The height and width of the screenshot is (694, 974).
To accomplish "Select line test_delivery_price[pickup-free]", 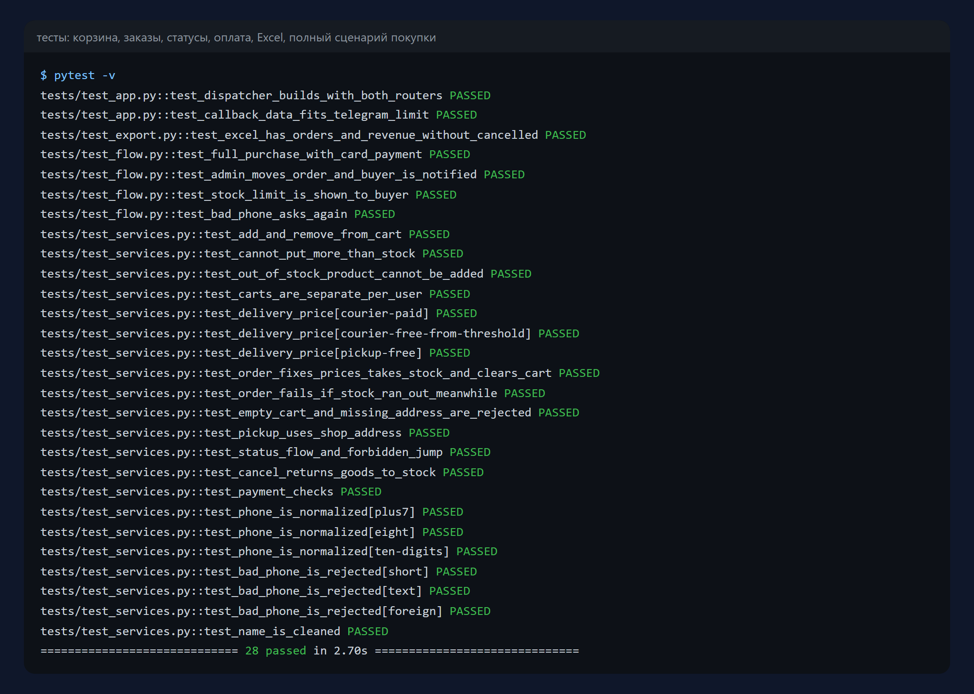I will tap(255, 353).
